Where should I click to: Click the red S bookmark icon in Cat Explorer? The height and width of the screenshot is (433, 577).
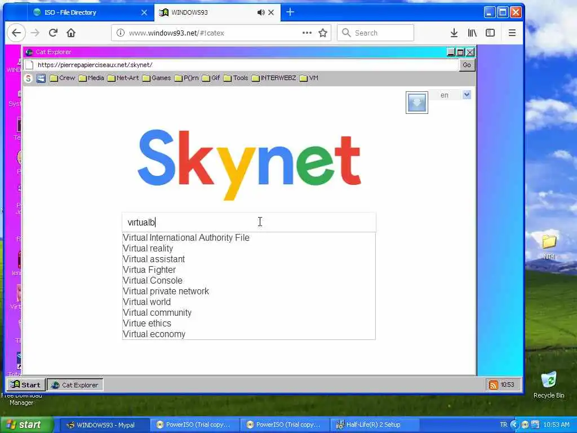pyautogui.click(x=28, y=78)
